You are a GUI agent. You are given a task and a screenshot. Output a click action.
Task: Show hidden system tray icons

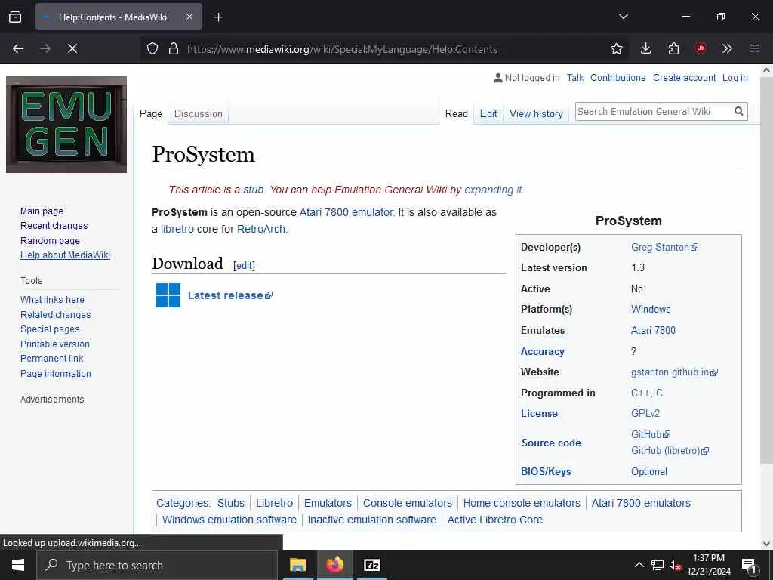(639, 565)
